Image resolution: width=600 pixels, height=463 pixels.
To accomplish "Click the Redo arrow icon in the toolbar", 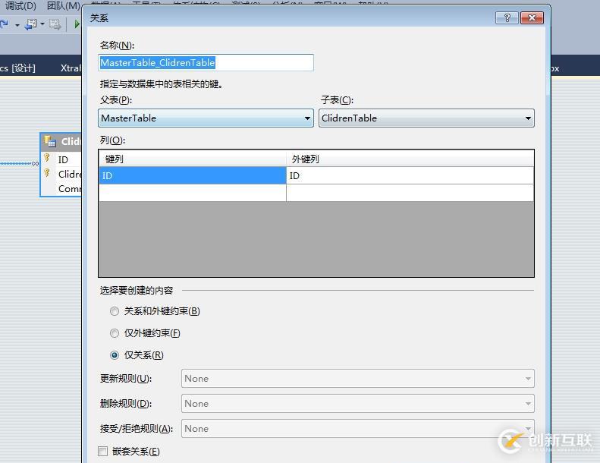I will pos(5,24).
